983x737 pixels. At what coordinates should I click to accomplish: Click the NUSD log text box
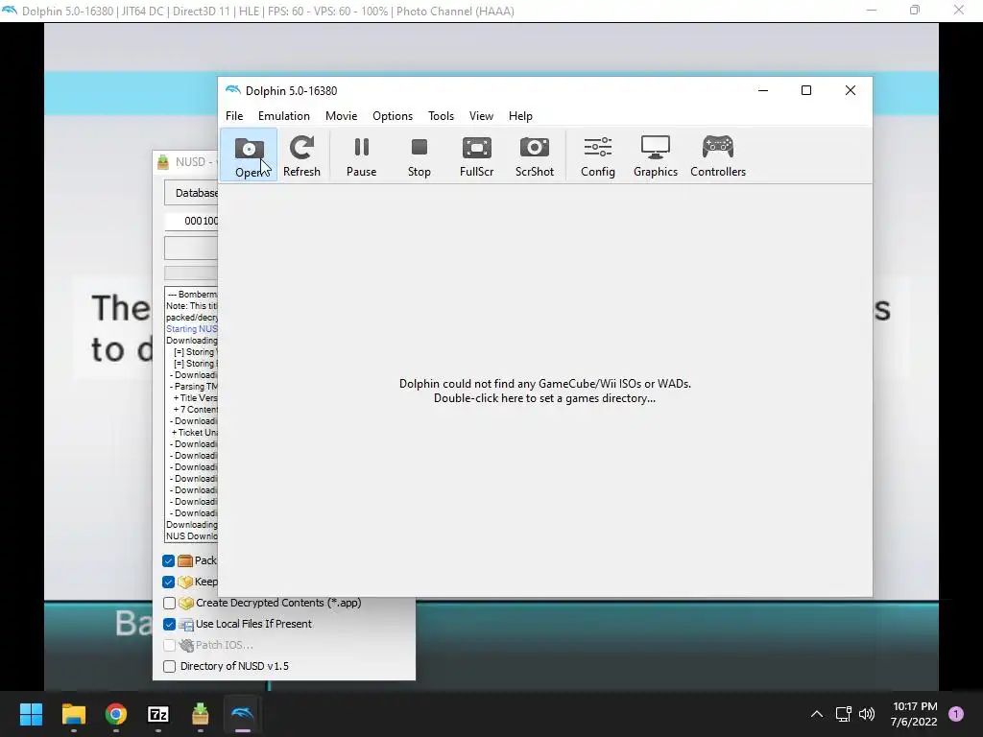191,415
